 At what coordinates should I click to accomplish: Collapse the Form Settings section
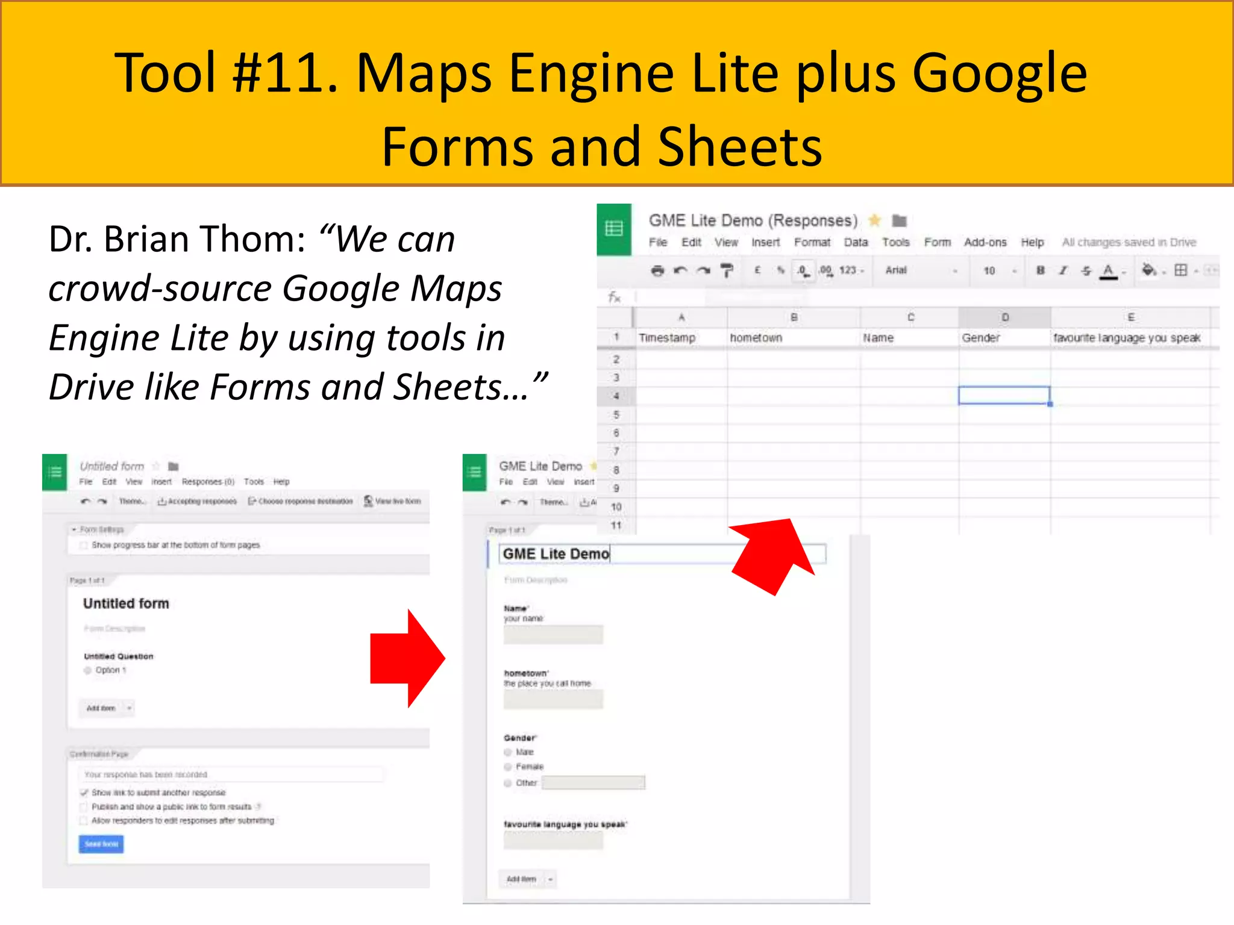pos(74,529)
